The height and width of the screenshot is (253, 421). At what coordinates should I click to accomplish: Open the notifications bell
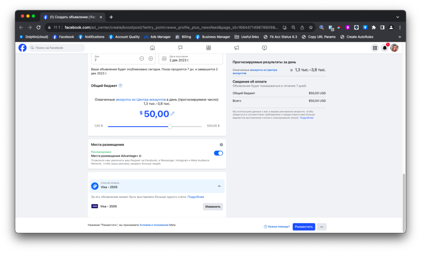pyautogui.click(x=385, y=48)
